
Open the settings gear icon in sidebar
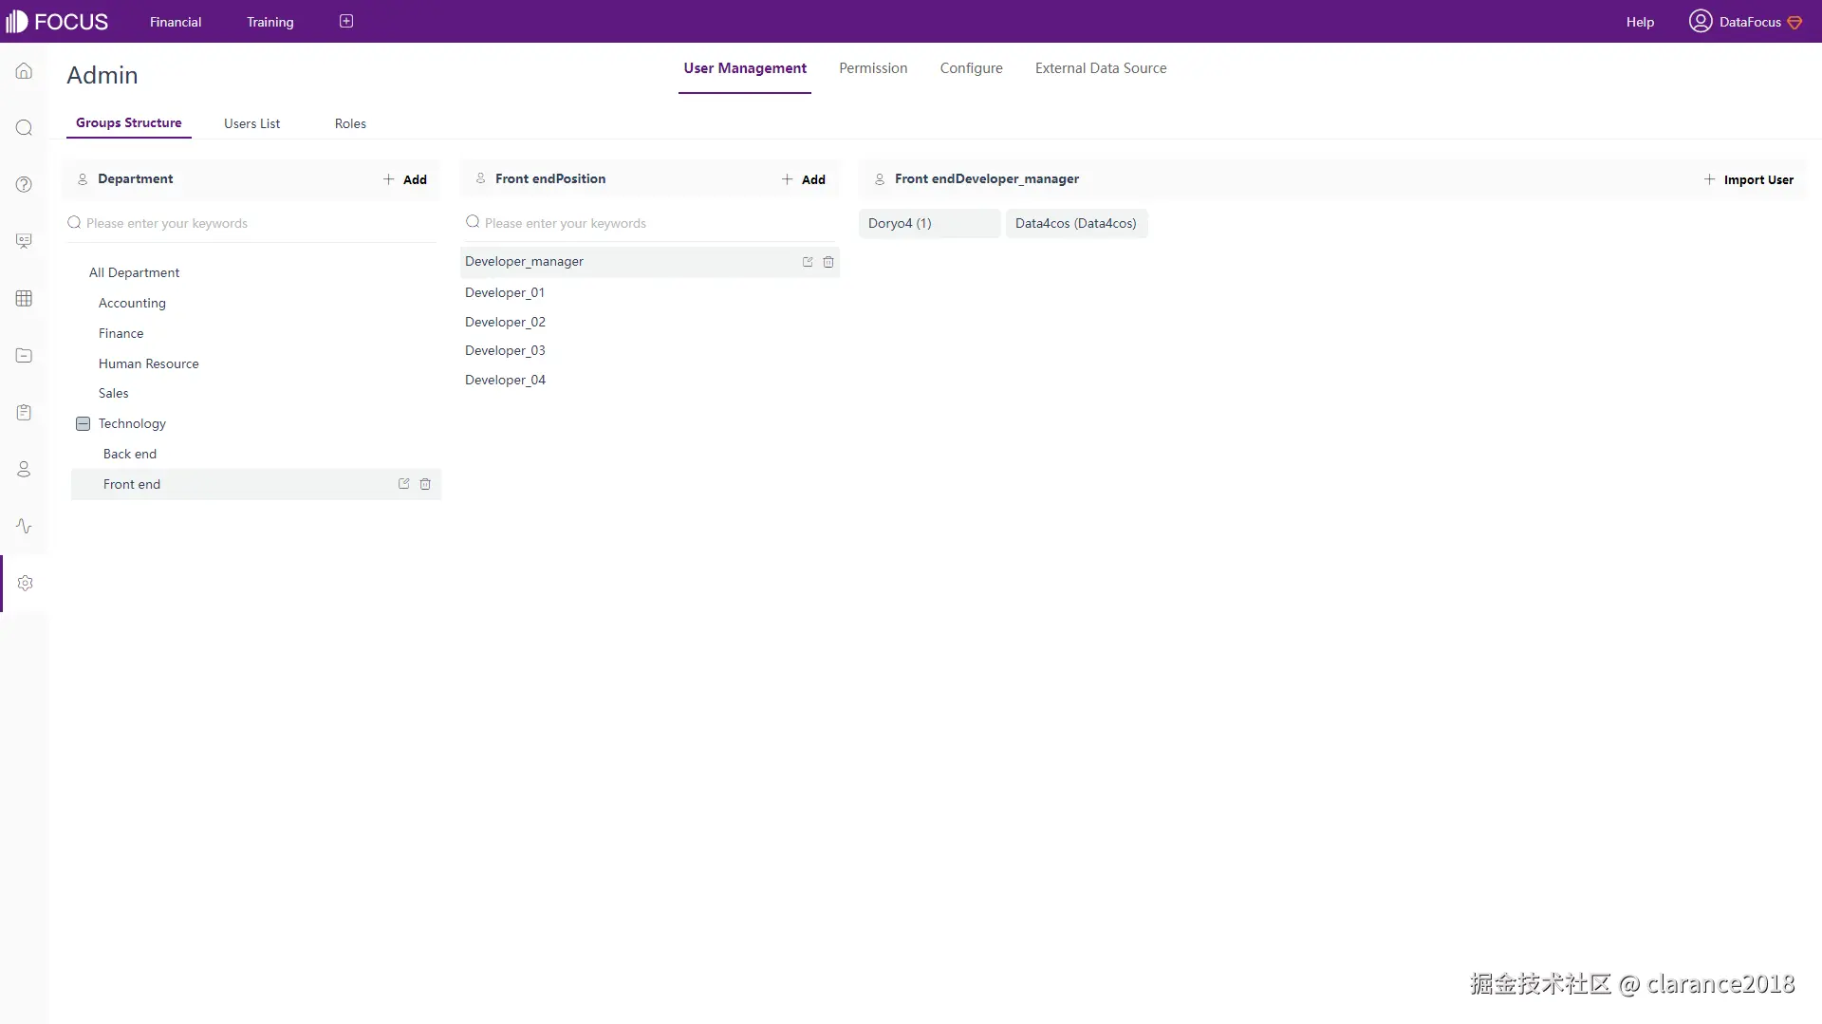[25, 583]
